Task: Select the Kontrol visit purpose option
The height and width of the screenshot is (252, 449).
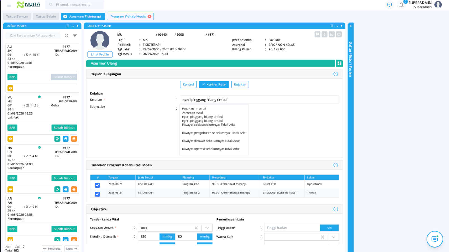Action: pyautogui.click(x=188, y=85)
